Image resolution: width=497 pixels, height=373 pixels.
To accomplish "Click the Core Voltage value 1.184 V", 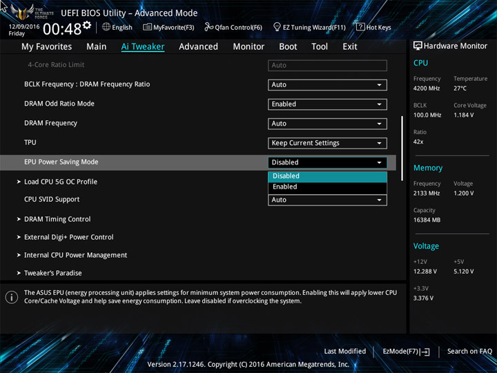I will pos(463,115).
